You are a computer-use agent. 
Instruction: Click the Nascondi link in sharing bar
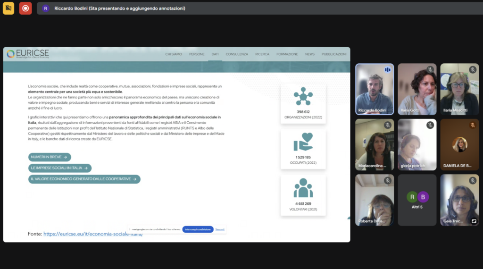[220, 229]
